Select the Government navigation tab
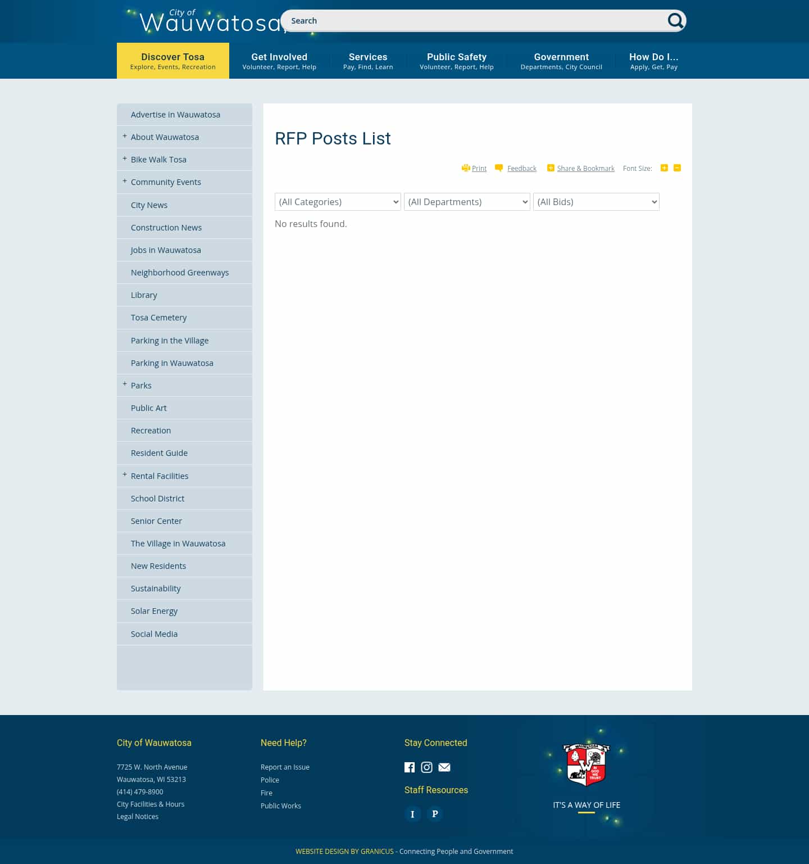 click(x=561, y=60)
